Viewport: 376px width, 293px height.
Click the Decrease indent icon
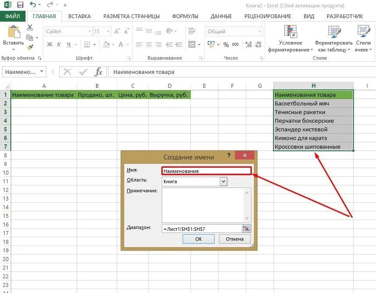tap(169, 45)
